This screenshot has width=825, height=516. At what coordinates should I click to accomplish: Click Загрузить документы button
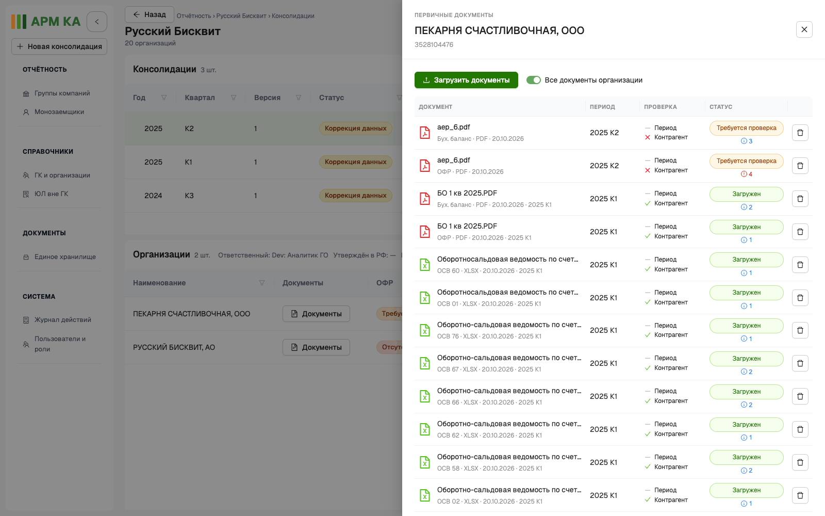pyautogui.click(x=466, y=80)
